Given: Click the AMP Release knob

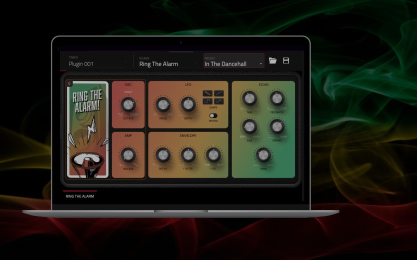Looking at the screenshot, I should tap(128, 155).
